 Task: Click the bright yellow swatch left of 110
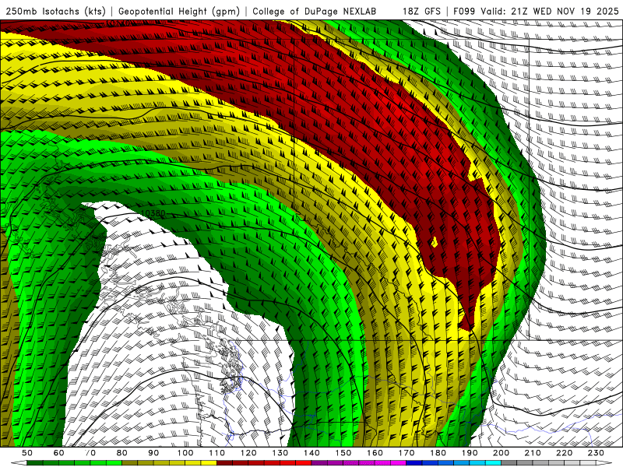tap(209, 463)
